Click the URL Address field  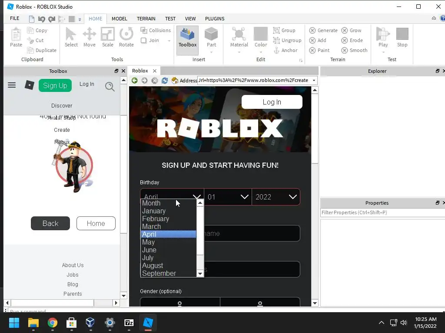(254, 80)
